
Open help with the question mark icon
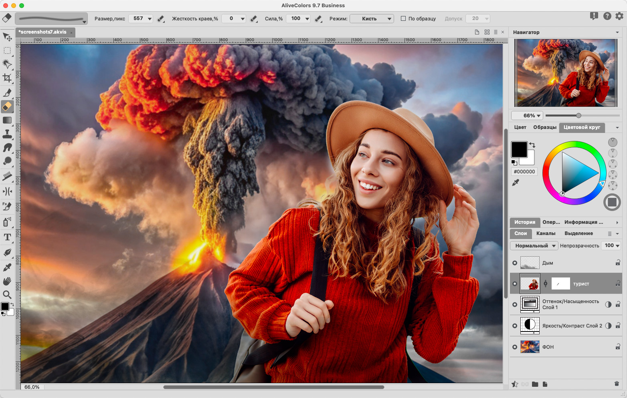pos(607,16)
